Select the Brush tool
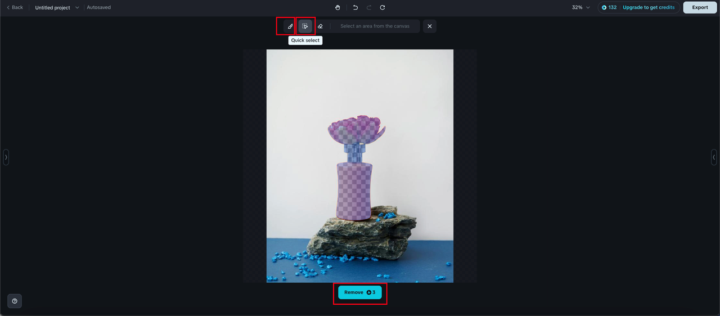 [x=290, y=26]
